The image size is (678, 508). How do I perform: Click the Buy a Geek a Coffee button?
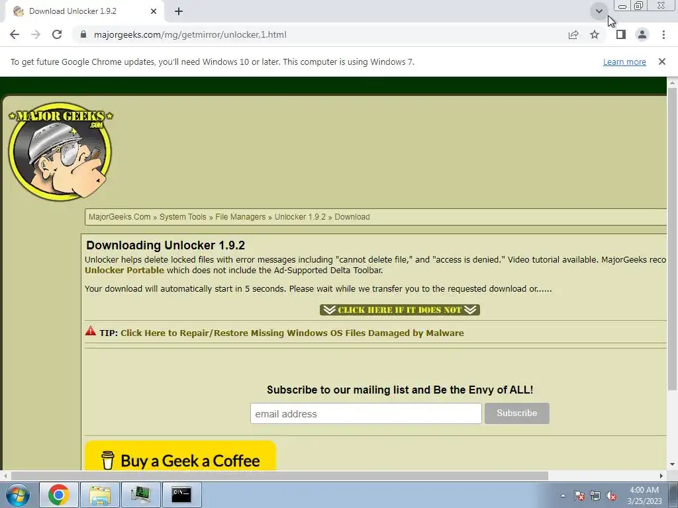coord(180,456)
